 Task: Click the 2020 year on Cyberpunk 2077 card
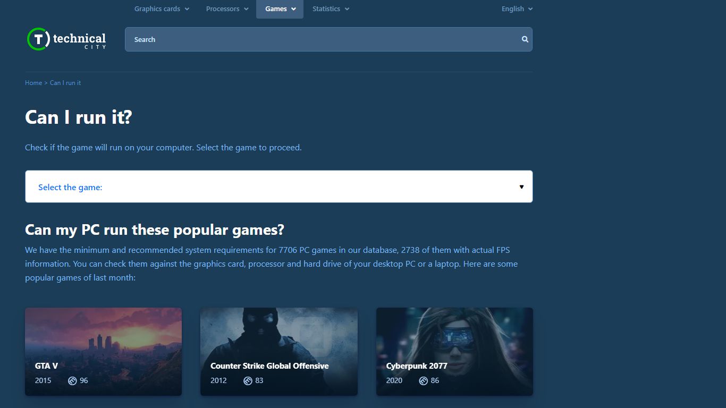point(394,380)
